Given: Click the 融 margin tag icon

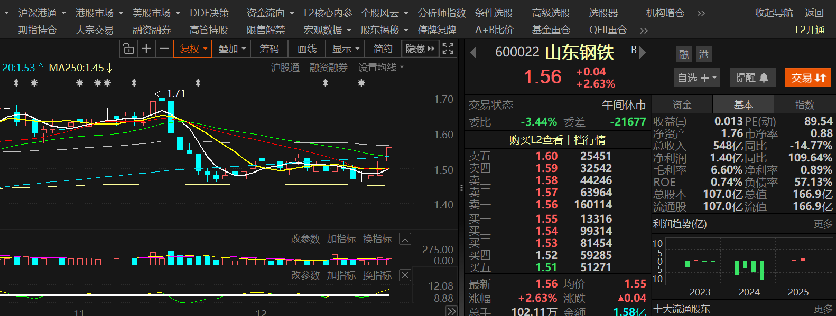Looking at the screenshot, I should click(x=684, y=54).
